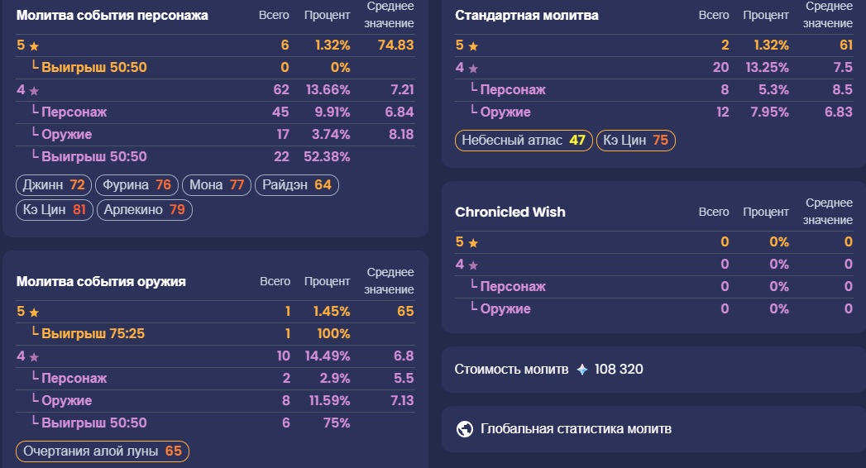This screenshot has width=866, height=468.
Task: Open Глобальная статистика молитв link
Action: pyautogui.click(x=576, y=429)
